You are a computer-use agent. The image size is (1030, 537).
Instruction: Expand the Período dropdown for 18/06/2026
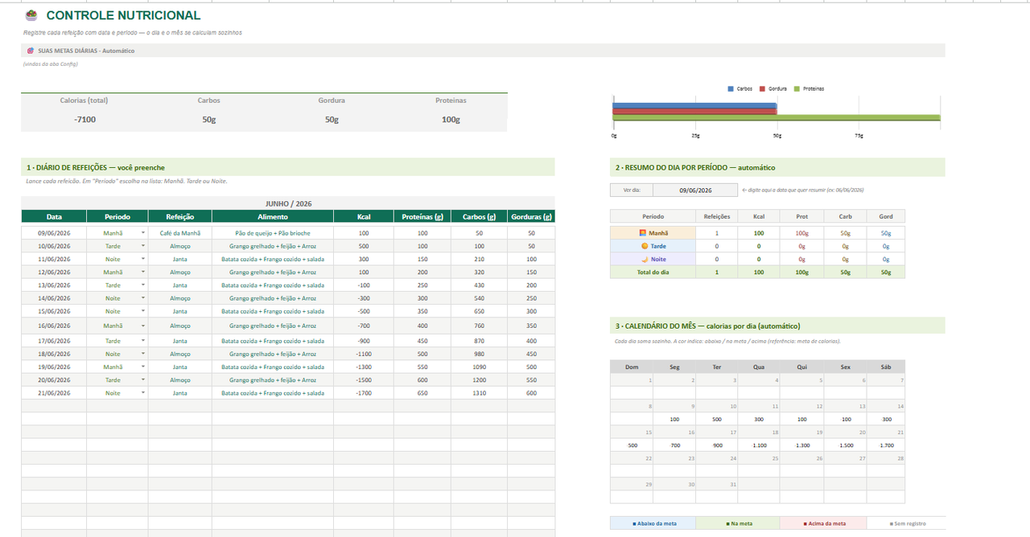143,354
